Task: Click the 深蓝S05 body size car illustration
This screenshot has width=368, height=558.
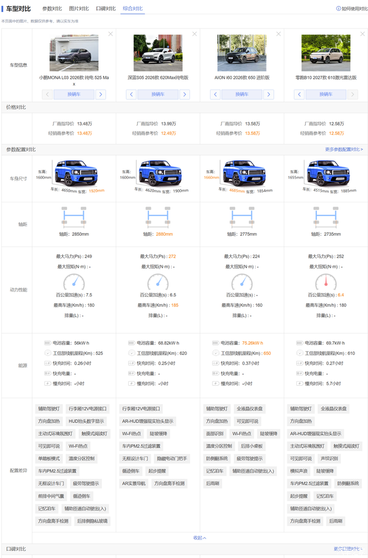Action: tap(160, 173)
